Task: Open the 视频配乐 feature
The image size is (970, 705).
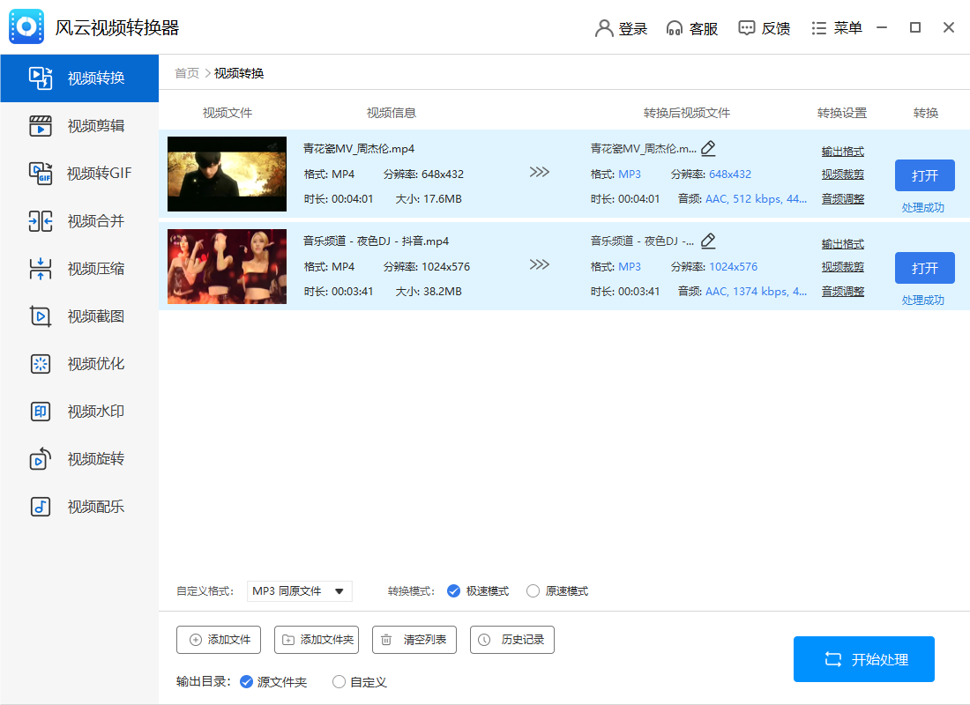Action: coord(79,506)
